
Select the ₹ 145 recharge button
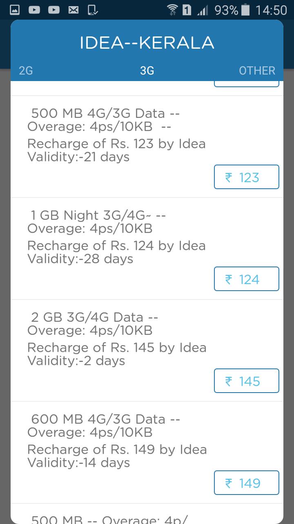[246, 381]
